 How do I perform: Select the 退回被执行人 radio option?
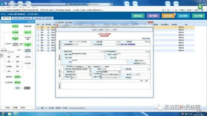pyautogui.click(x=92, y=67)
